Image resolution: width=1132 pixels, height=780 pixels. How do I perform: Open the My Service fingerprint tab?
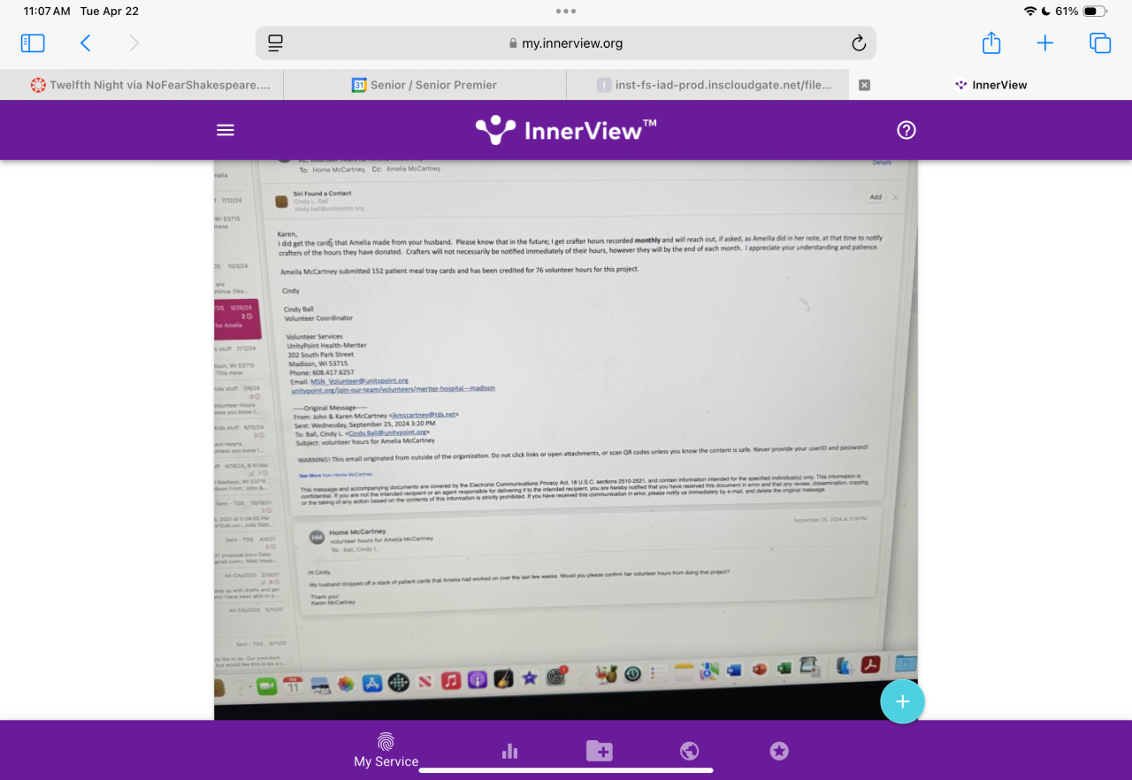pyautogui.click(x=386, y=750)
